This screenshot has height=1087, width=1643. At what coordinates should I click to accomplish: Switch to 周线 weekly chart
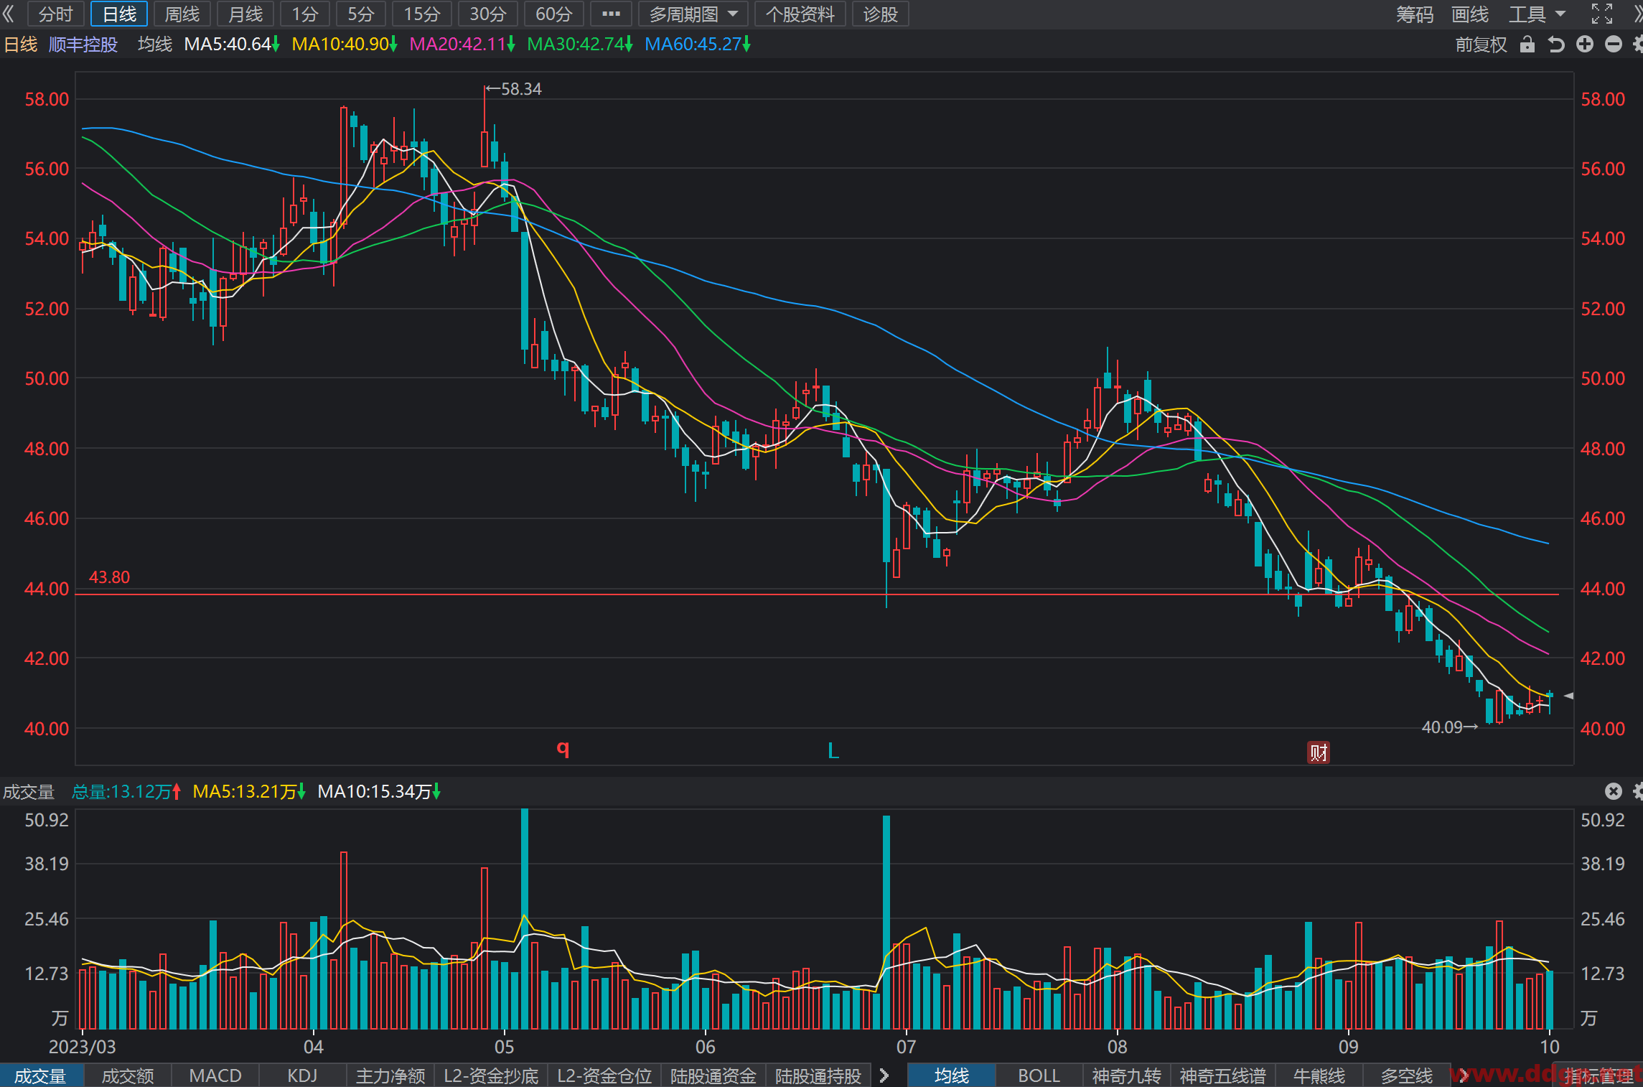click(182, 14)
